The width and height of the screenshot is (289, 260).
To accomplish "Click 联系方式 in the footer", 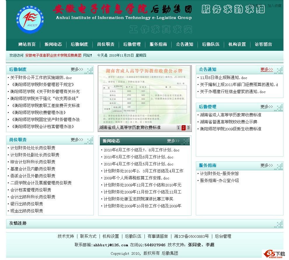I will pos(88,236).
